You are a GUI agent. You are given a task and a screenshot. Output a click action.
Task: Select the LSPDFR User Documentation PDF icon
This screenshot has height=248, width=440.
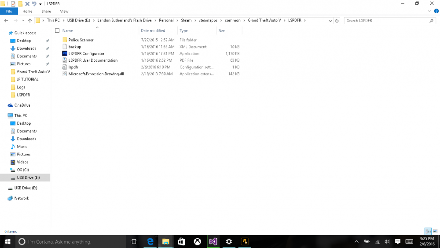point(65,60)
